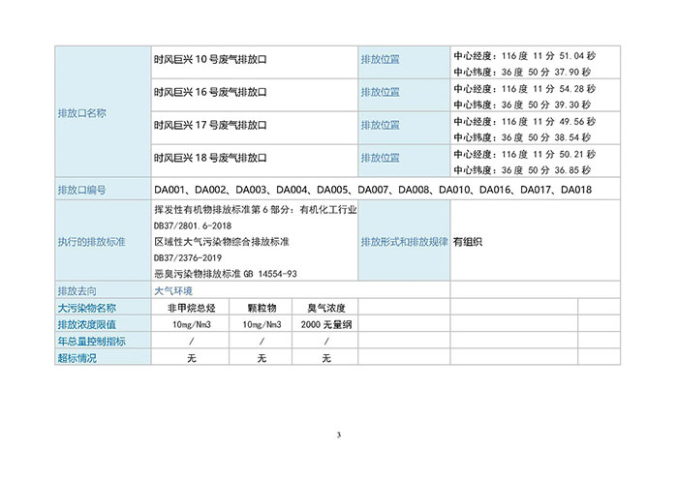
Task: Click 排放位置 label in 16 号 row
Action: tap(380, 93)
